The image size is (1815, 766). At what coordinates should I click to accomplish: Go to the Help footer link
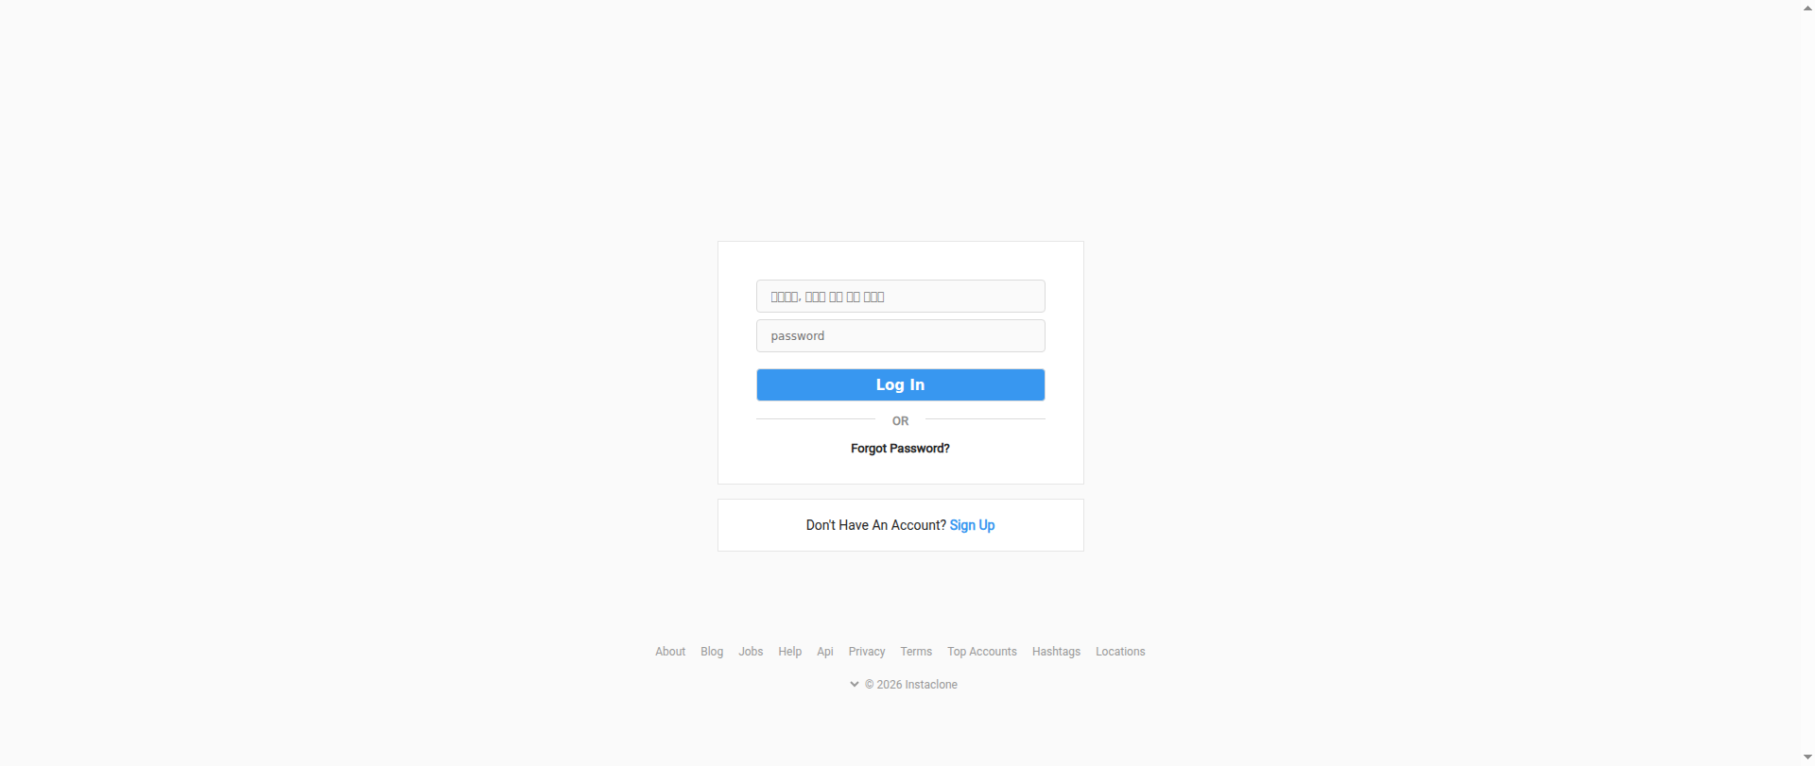click(790, 652)
